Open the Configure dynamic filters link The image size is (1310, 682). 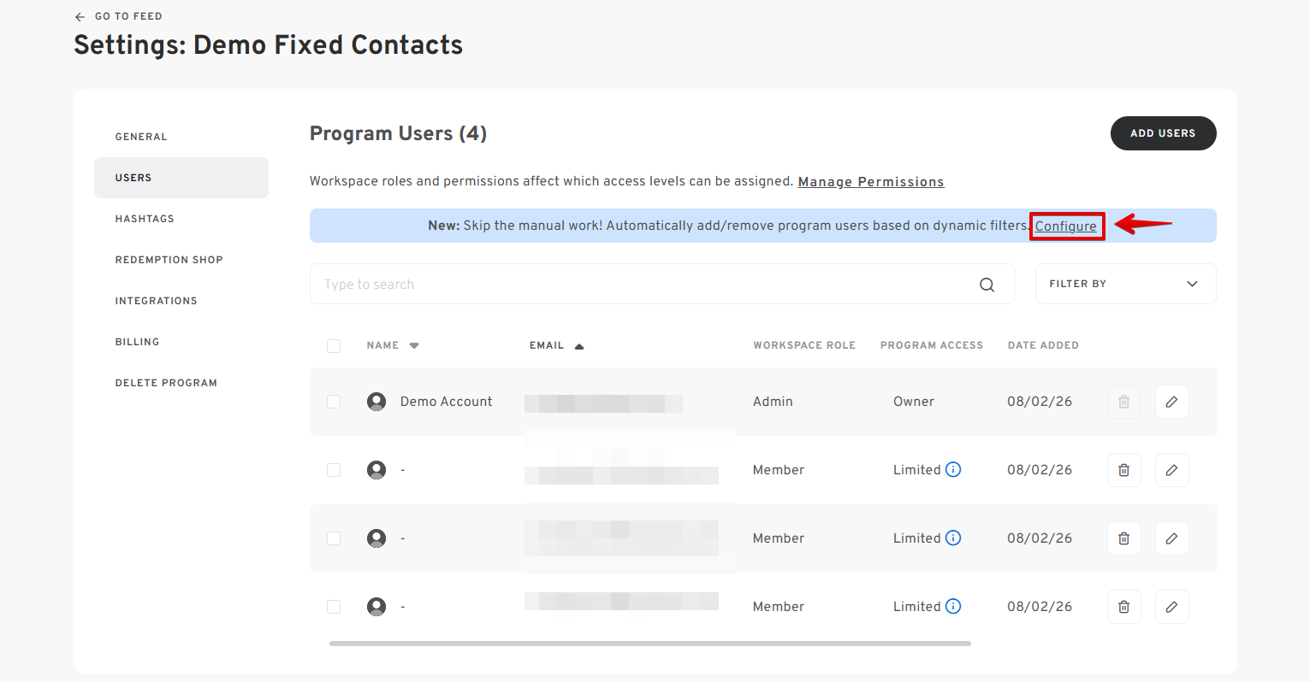(1065, 226)
